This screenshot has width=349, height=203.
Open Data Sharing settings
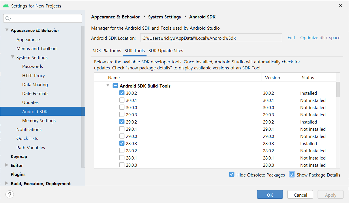pos(35,84)
